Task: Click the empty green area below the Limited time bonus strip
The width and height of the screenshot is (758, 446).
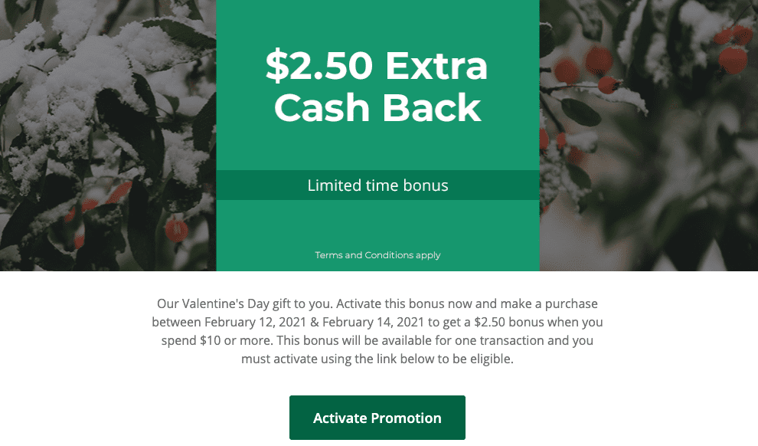Action: (x=377, y=224)
